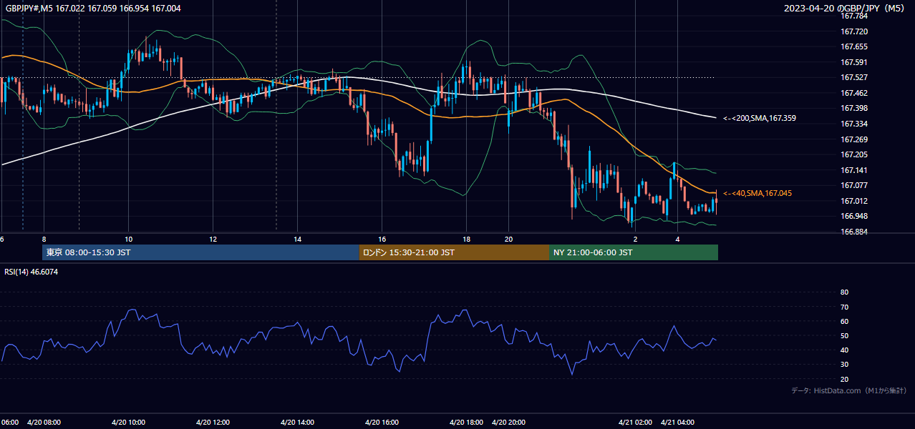Click the 4/20 10:00 date label

(129, 422)
